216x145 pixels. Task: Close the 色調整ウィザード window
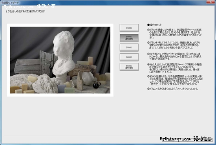[x=211, y=2]
